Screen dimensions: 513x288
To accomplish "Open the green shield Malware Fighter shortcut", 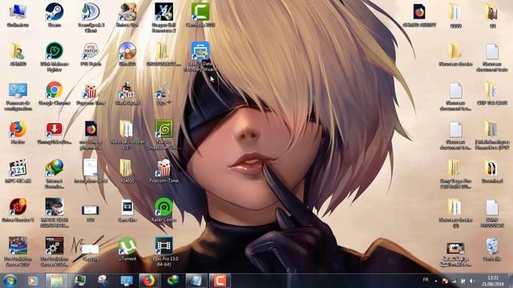I will (55, 57).
